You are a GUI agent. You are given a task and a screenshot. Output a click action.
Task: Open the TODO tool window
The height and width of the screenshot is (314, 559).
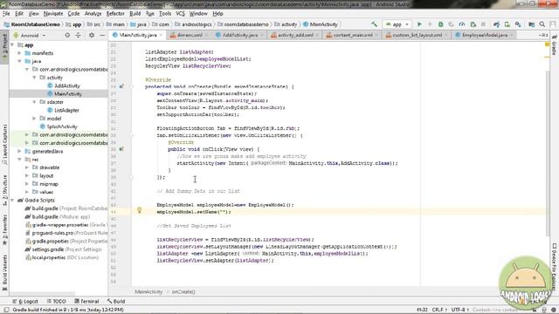pyautogui.click(x=56, y=301)
